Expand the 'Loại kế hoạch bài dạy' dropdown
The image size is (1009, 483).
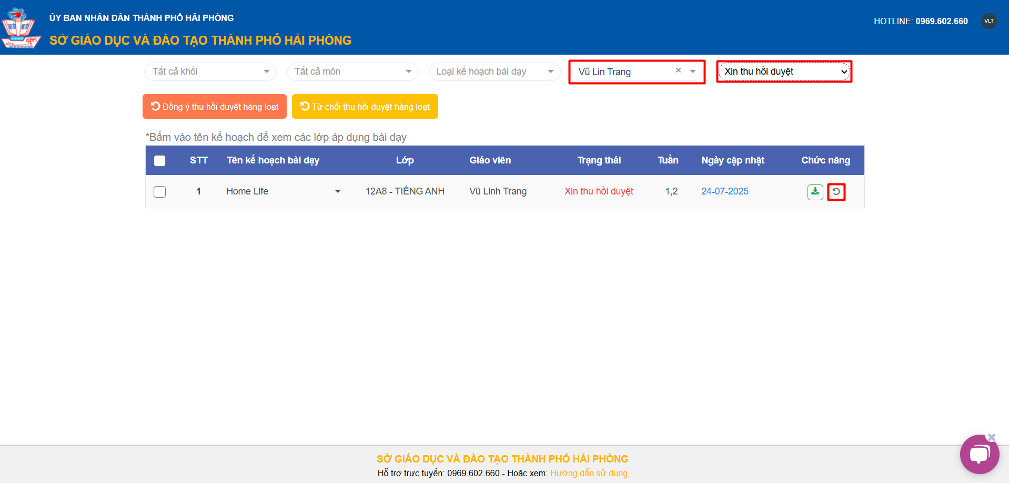[495, 71]
